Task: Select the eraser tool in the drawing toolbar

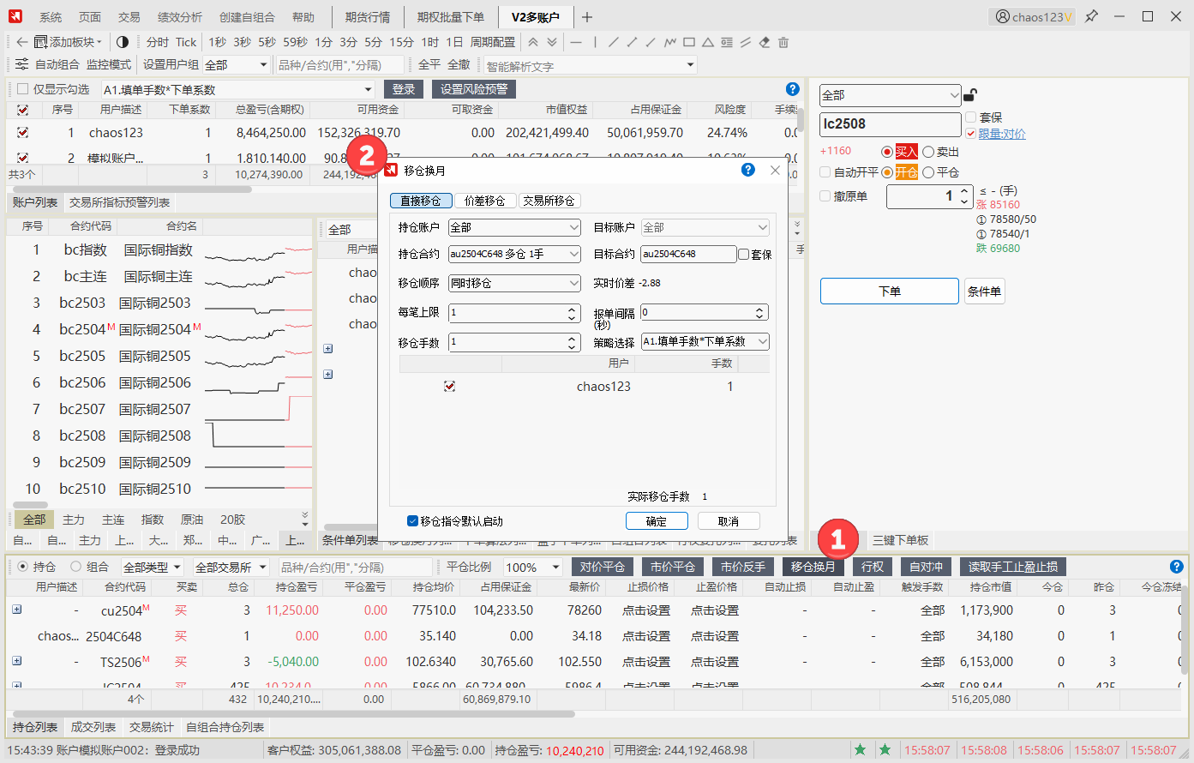Action: pyautogui.click(x=765, y=42)
